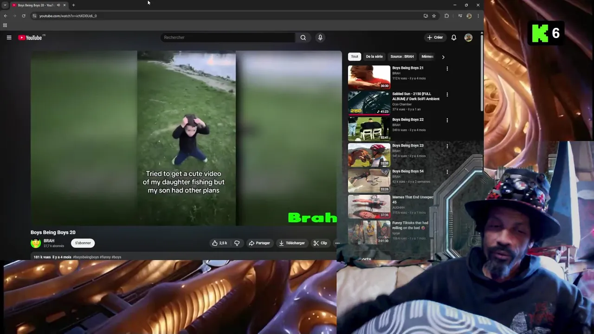Image resolution: width=594 pixels, height=334 pixels.
Task: Mute tab via speaker icon
Action: tap(58, 5)
